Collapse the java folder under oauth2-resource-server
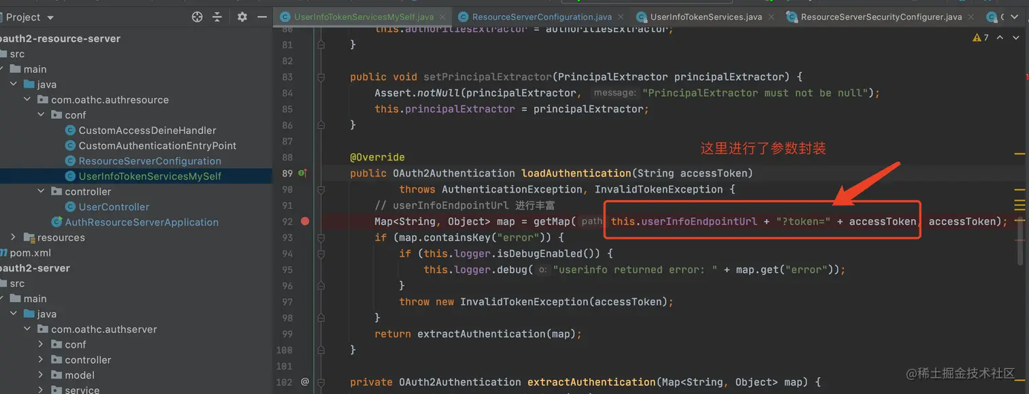1029x394 pixels. [14, 84]
